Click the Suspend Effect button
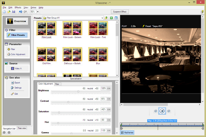 [120, 12]
